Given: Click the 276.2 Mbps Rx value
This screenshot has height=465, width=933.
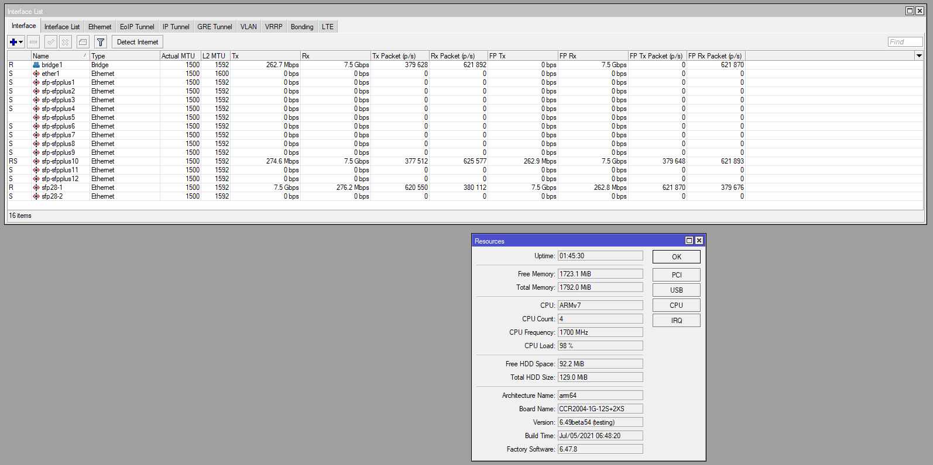Looking at the screenshot, I should 352,188.
